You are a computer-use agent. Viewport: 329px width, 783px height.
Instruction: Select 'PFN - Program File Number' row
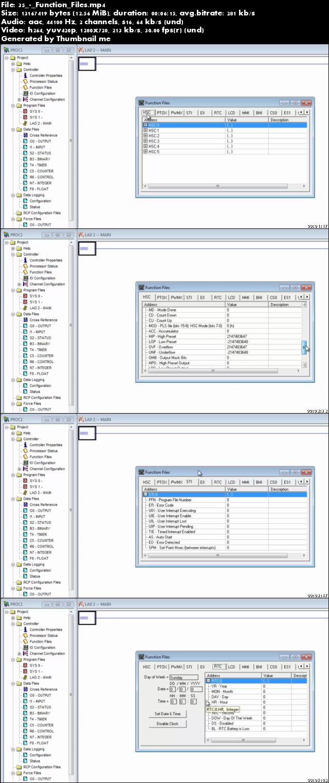[x=225, y=500]
